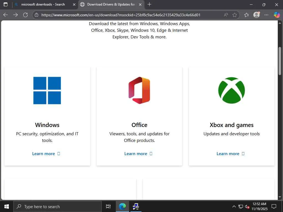Click the scrollbar up arrow
Screen dimensions: 283x212
(x=280, y=23)
